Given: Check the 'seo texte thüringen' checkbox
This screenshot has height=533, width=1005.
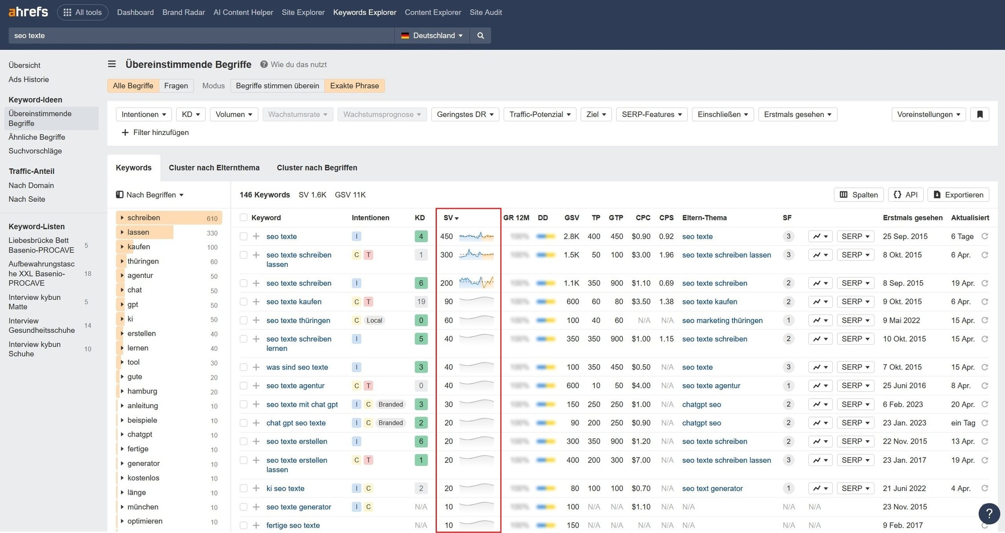Looking at the screenshot, I should [243, 320].
